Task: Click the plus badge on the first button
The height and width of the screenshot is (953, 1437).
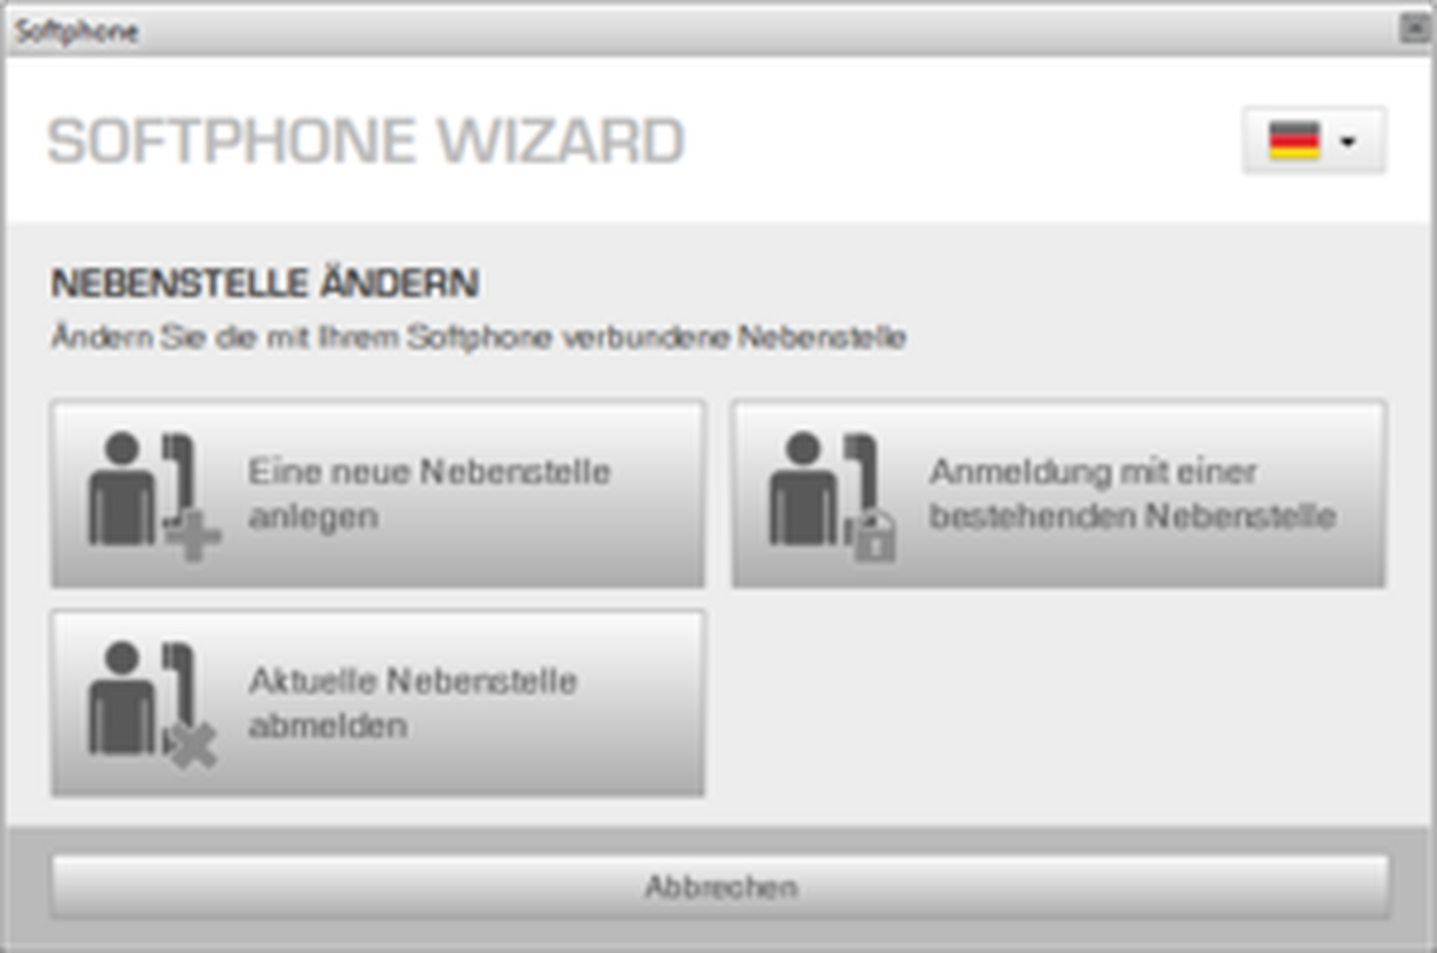Action: tap(193, 536)
